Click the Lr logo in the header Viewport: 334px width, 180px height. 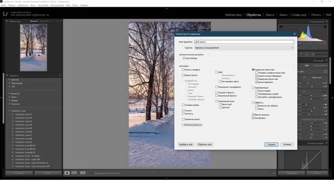[5, 14]
